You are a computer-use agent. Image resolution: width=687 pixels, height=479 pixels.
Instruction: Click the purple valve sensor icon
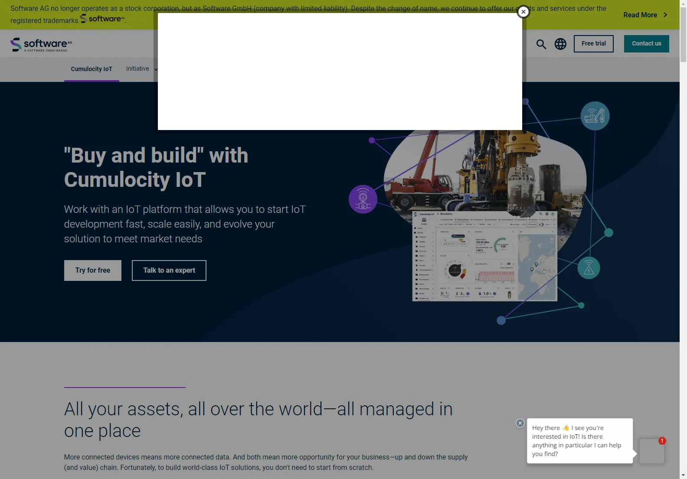363,199
